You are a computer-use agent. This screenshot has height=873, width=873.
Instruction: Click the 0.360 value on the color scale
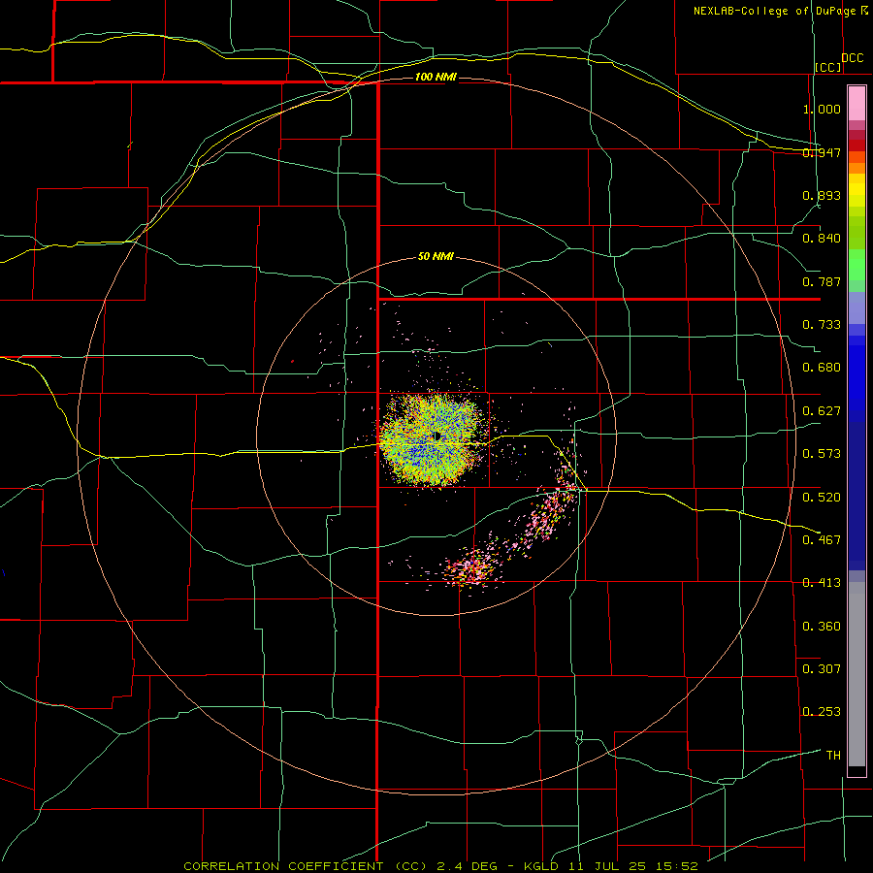tap(822, 627)
